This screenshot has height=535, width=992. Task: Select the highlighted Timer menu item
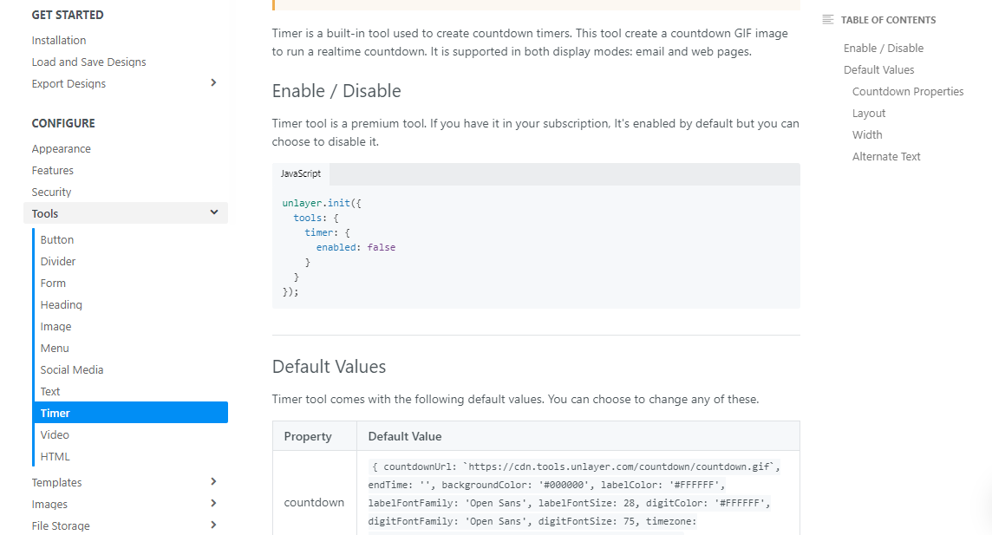[x=130, y=413]
